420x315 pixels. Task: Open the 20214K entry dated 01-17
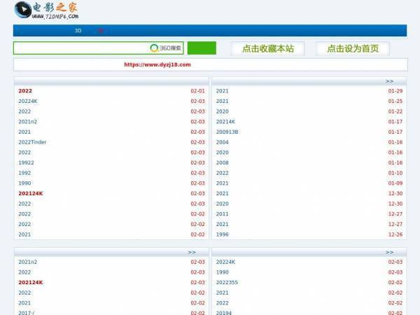(x=225, y=122)
